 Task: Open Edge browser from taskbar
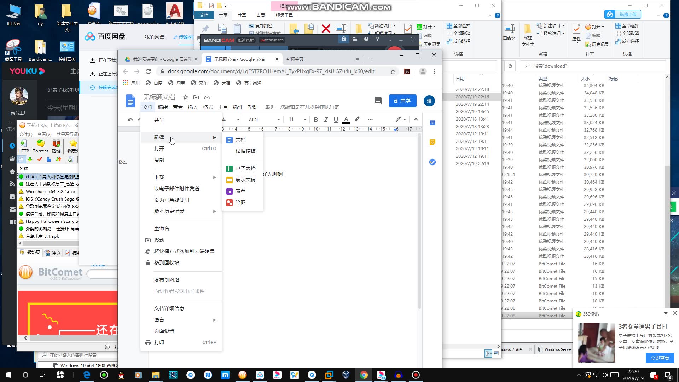(87, 375)
